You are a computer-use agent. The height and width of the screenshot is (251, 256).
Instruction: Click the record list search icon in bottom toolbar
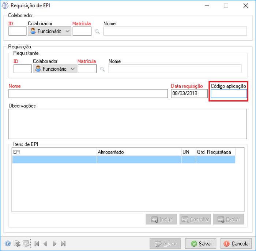tap(26, 244)
